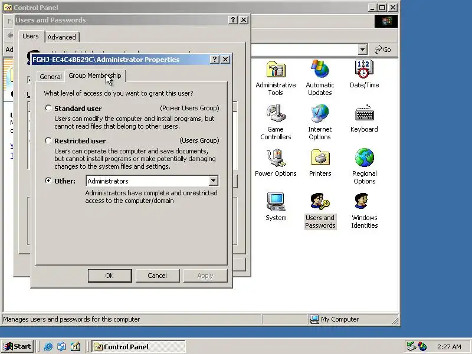
Task: Click the Control Panel window resize grip
Action: [x=395, y=320]
